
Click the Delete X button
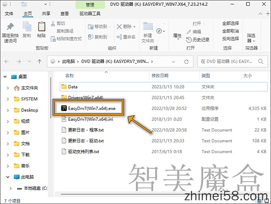[x=124, y=26]
